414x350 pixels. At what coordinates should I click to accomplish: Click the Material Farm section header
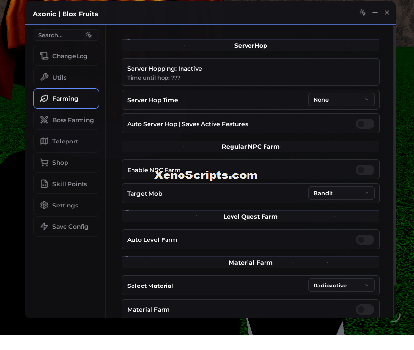pos(250,262)
